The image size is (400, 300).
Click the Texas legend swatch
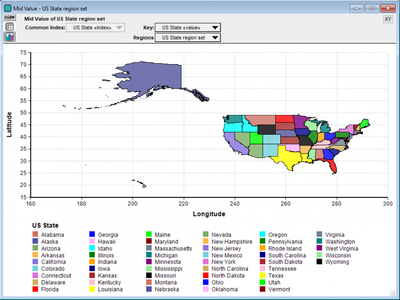coord(262,275)
